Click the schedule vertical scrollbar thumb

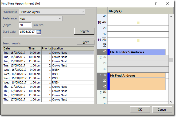[171, 60]
